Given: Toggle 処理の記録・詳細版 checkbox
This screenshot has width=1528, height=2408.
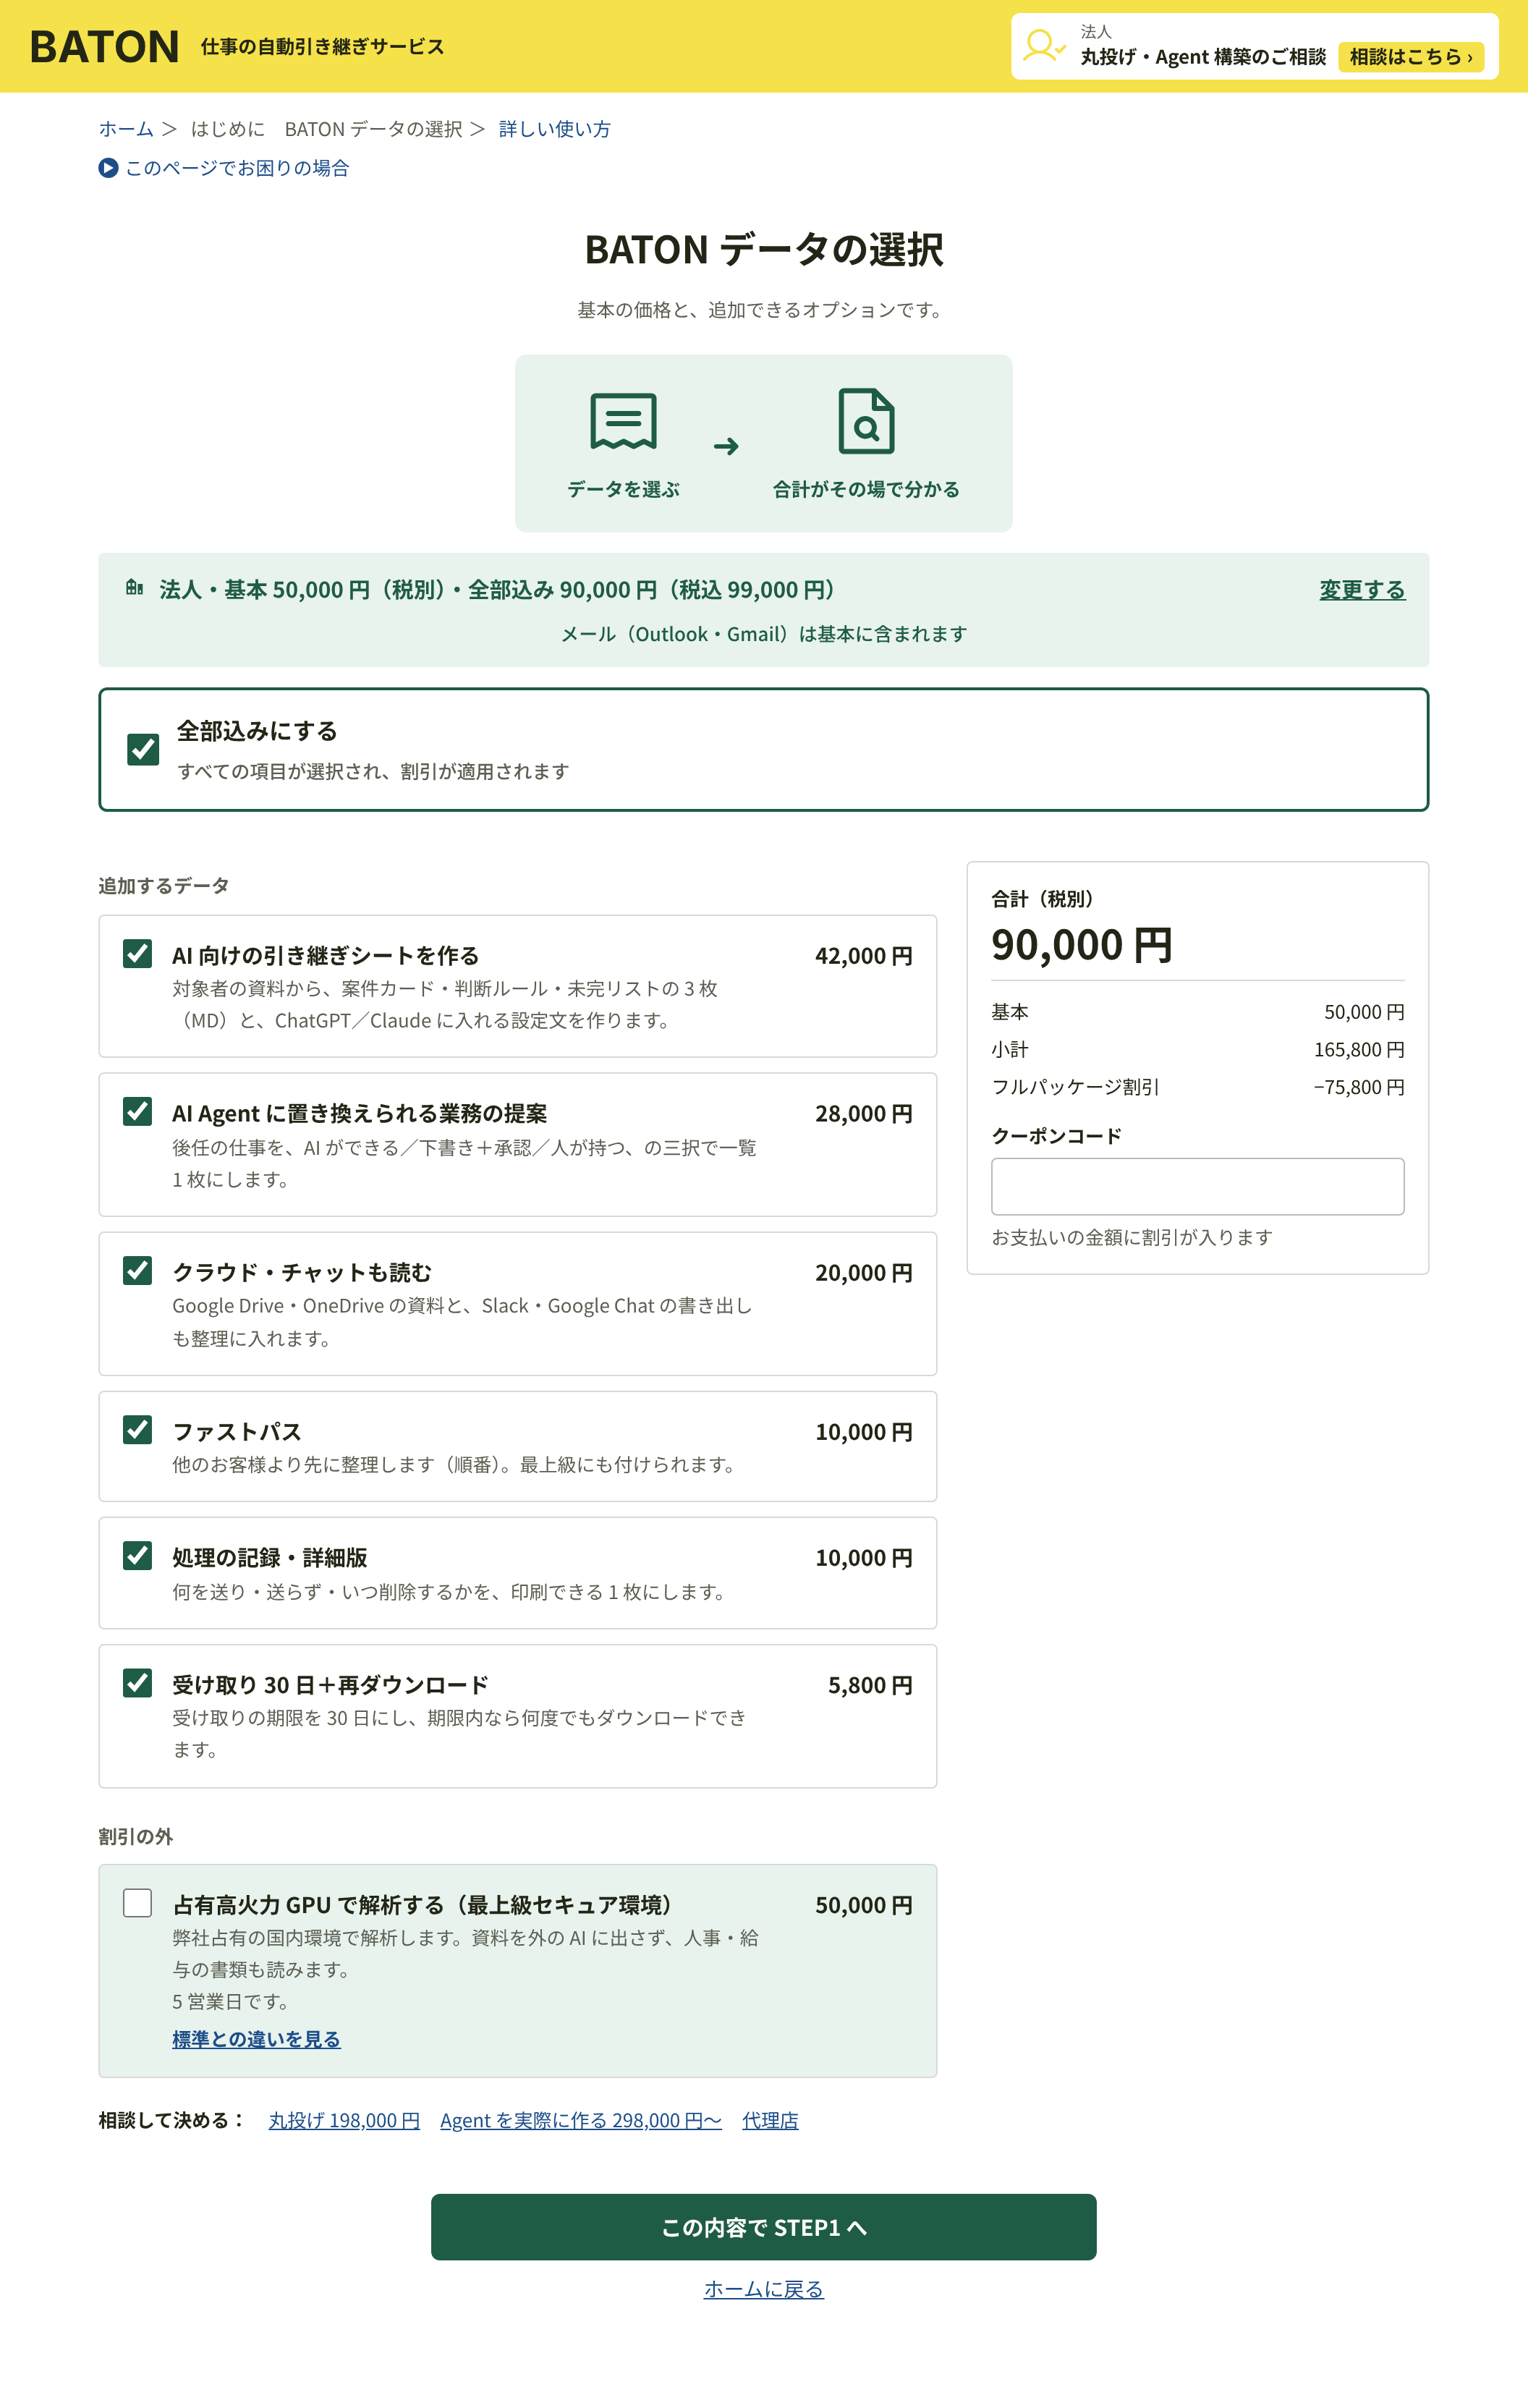Looking at the screenshot, I should point(137,1556).
